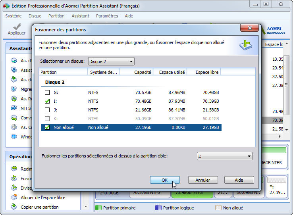
Task: Expand the operations list down arrow
Action: tap(86, 207)
